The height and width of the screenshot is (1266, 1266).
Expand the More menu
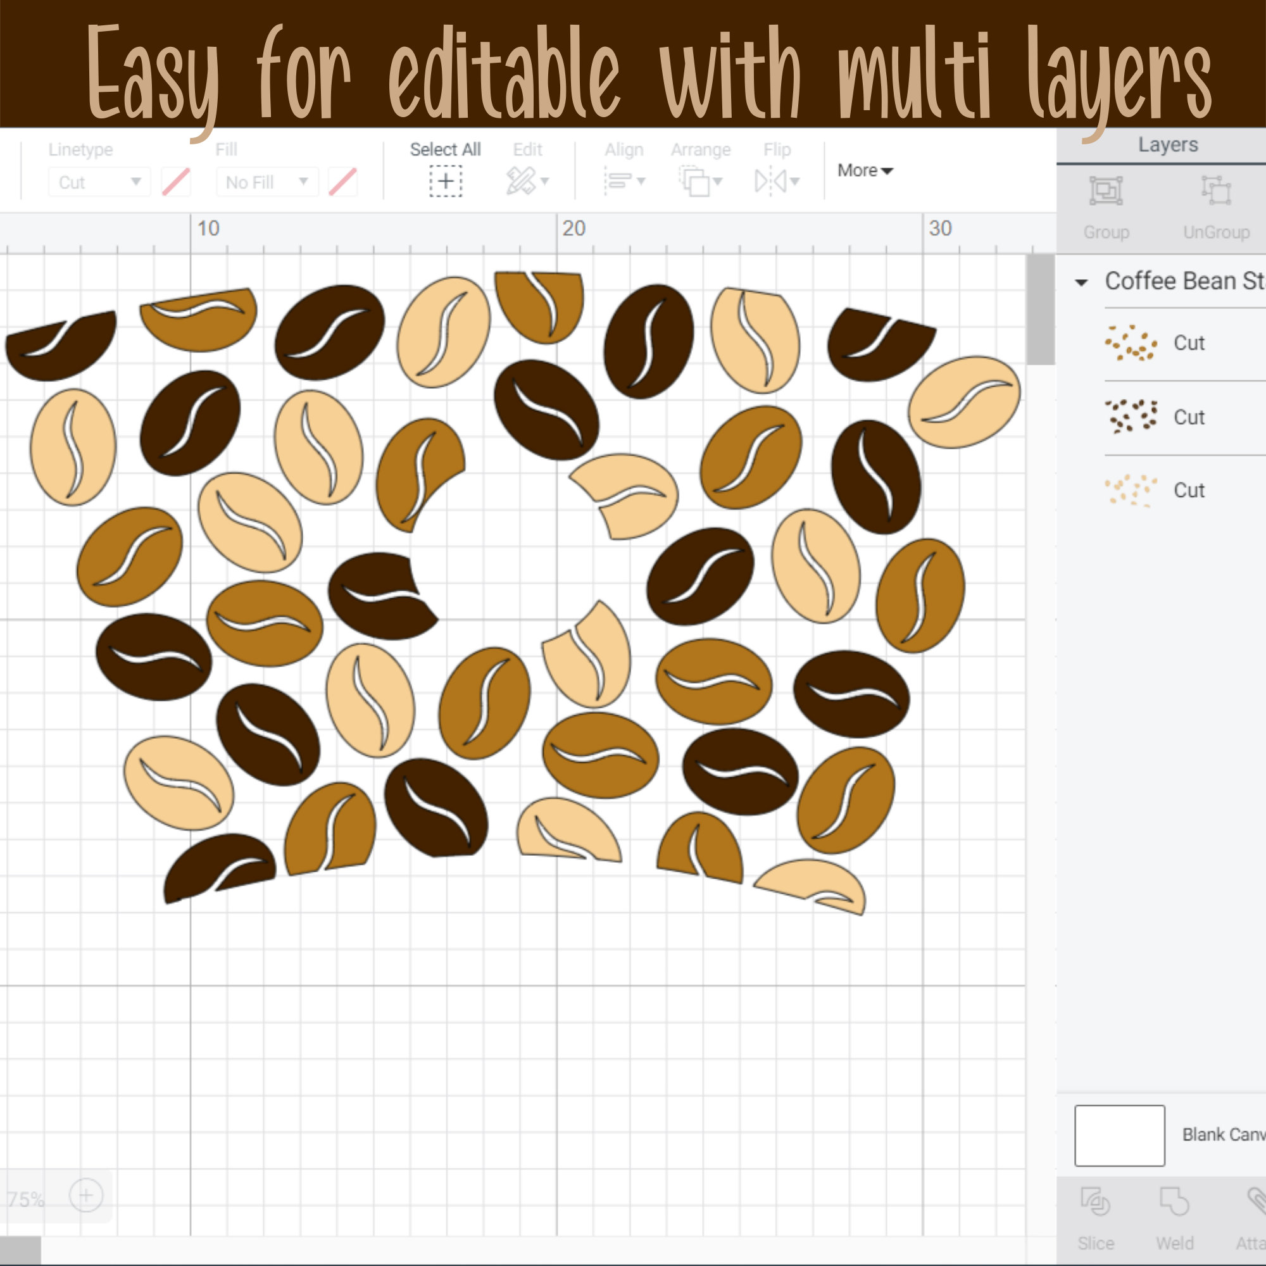tap(865, 170)
